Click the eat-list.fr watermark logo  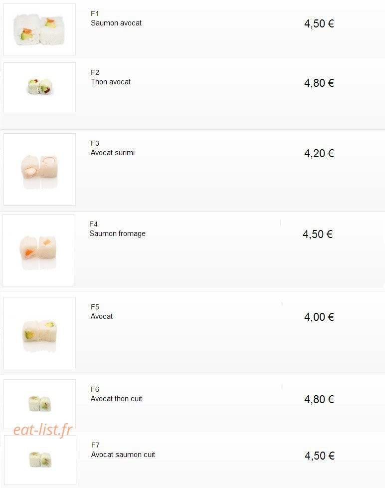[43, 430]
